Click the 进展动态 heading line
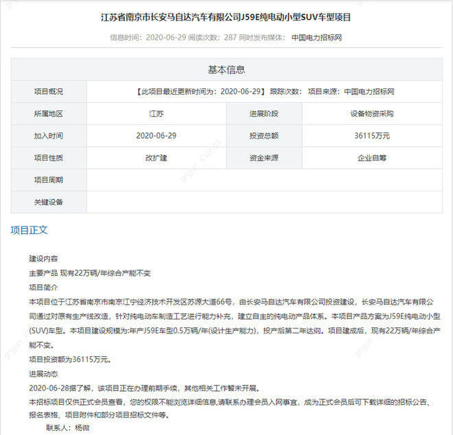 tap(43, 374)
